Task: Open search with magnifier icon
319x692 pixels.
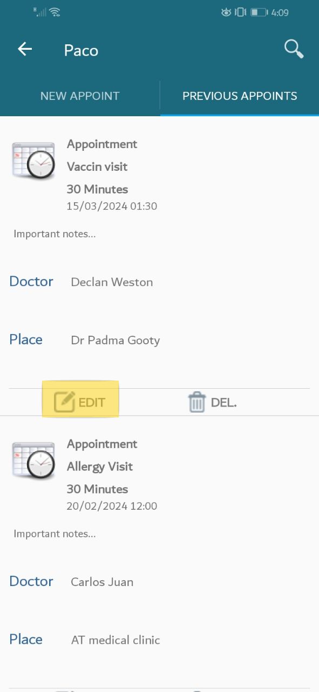Action: pos(294,49)
